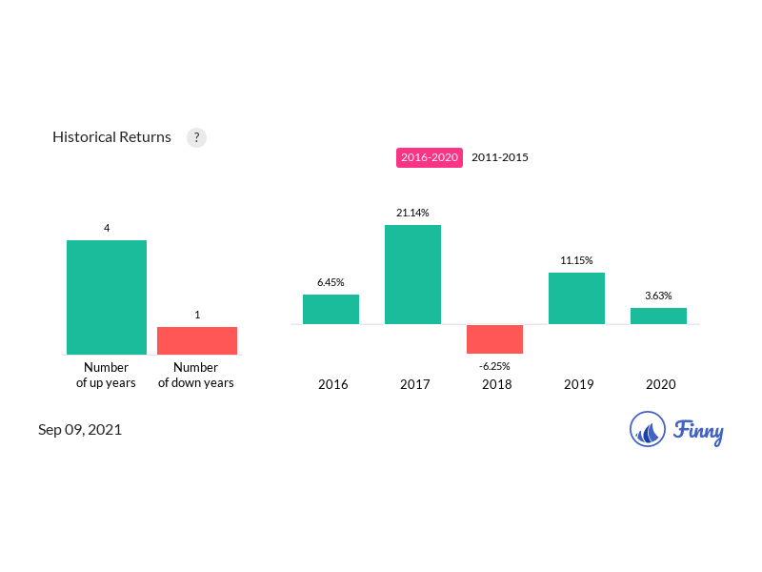Click the red down years bar
Viewport: 762px width, 572px height.
[x=197, y=340]
